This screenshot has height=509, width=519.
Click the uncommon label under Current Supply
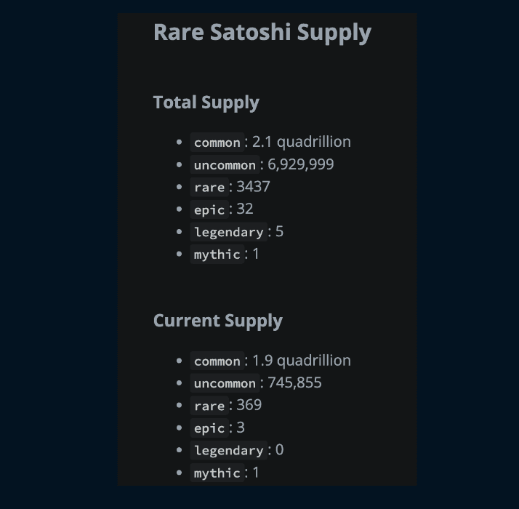(225, 383)
